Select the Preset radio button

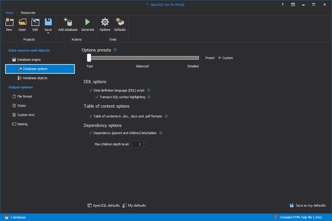click(x=203, y=58)
